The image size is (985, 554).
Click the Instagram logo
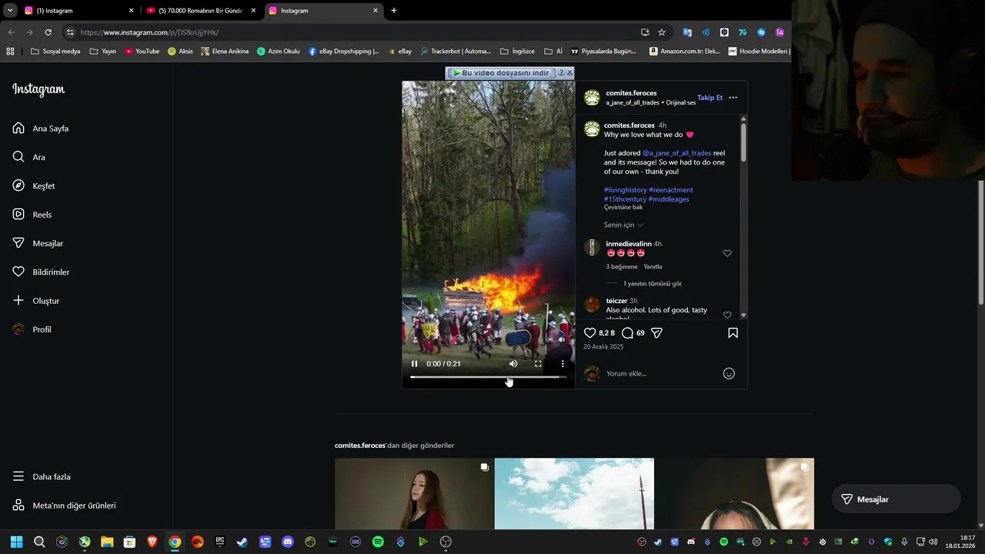click(38, 89)
